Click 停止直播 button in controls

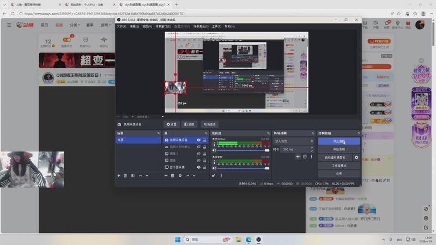(x=339, y=141)
